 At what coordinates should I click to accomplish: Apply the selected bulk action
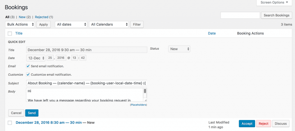tap(44, 24)
